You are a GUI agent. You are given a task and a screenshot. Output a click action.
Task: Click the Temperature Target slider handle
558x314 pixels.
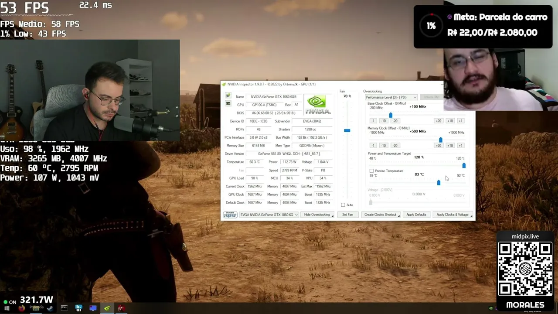pyautogui.click(x=439, y=182)
